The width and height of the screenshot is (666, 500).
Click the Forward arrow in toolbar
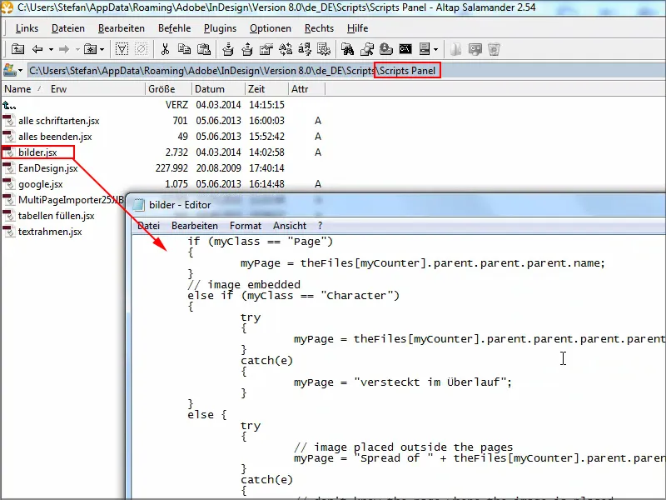(64, 49)
